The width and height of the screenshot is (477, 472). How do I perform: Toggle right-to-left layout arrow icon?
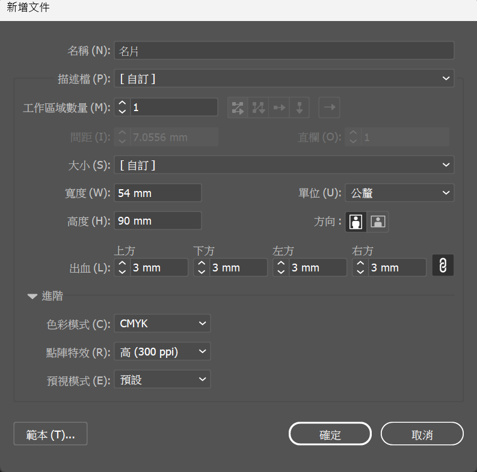pyautogui.click(x=329, y=107)
